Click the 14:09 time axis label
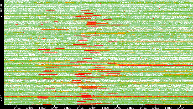Viewport: 193px width, 109px height. (118, 108)
